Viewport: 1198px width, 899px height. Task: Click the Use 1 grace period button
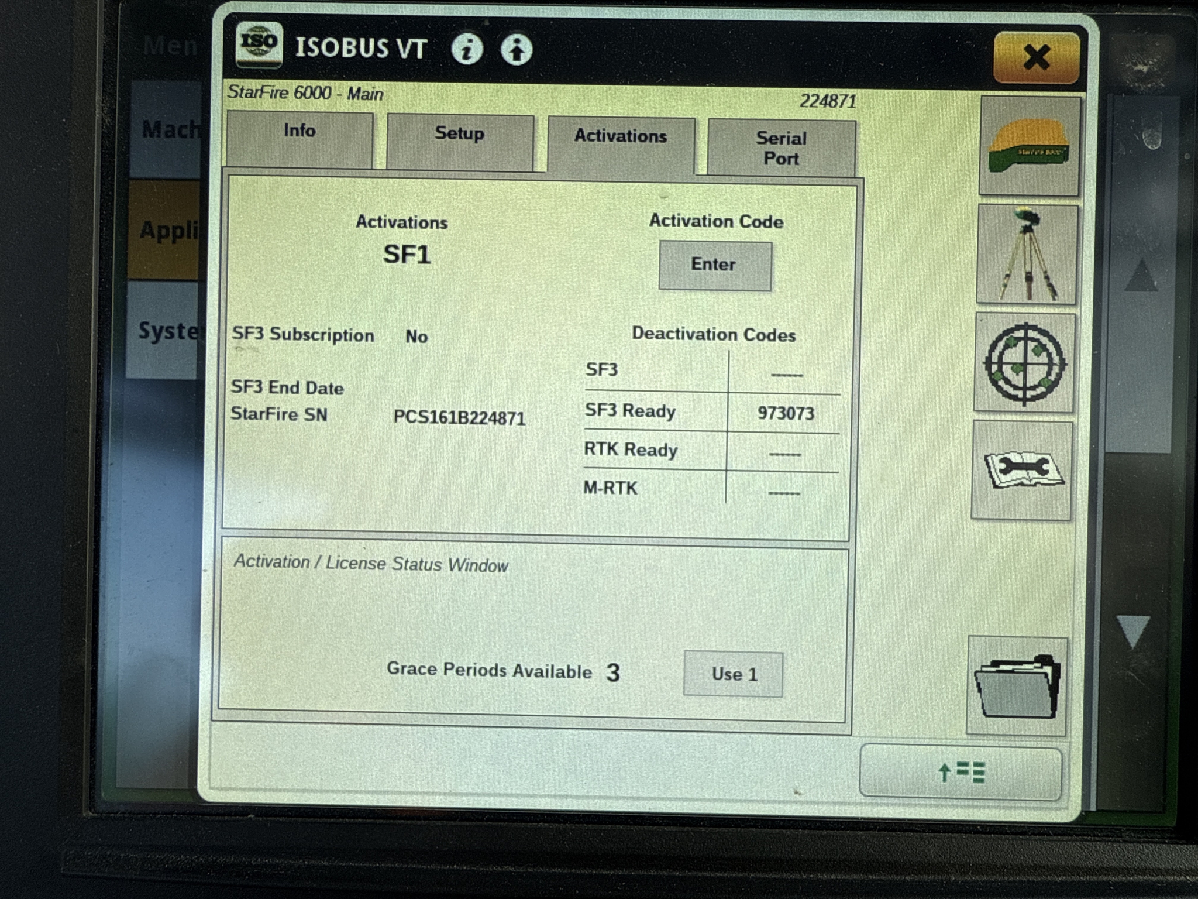click(733, 674)
